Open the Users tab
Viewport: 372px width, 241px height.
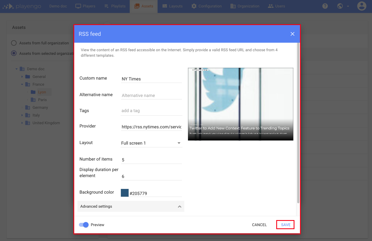tap(276, 6)
